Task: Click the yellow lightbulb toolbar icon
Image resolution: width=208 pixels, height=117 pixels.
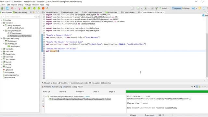Action: click(200, 8)
